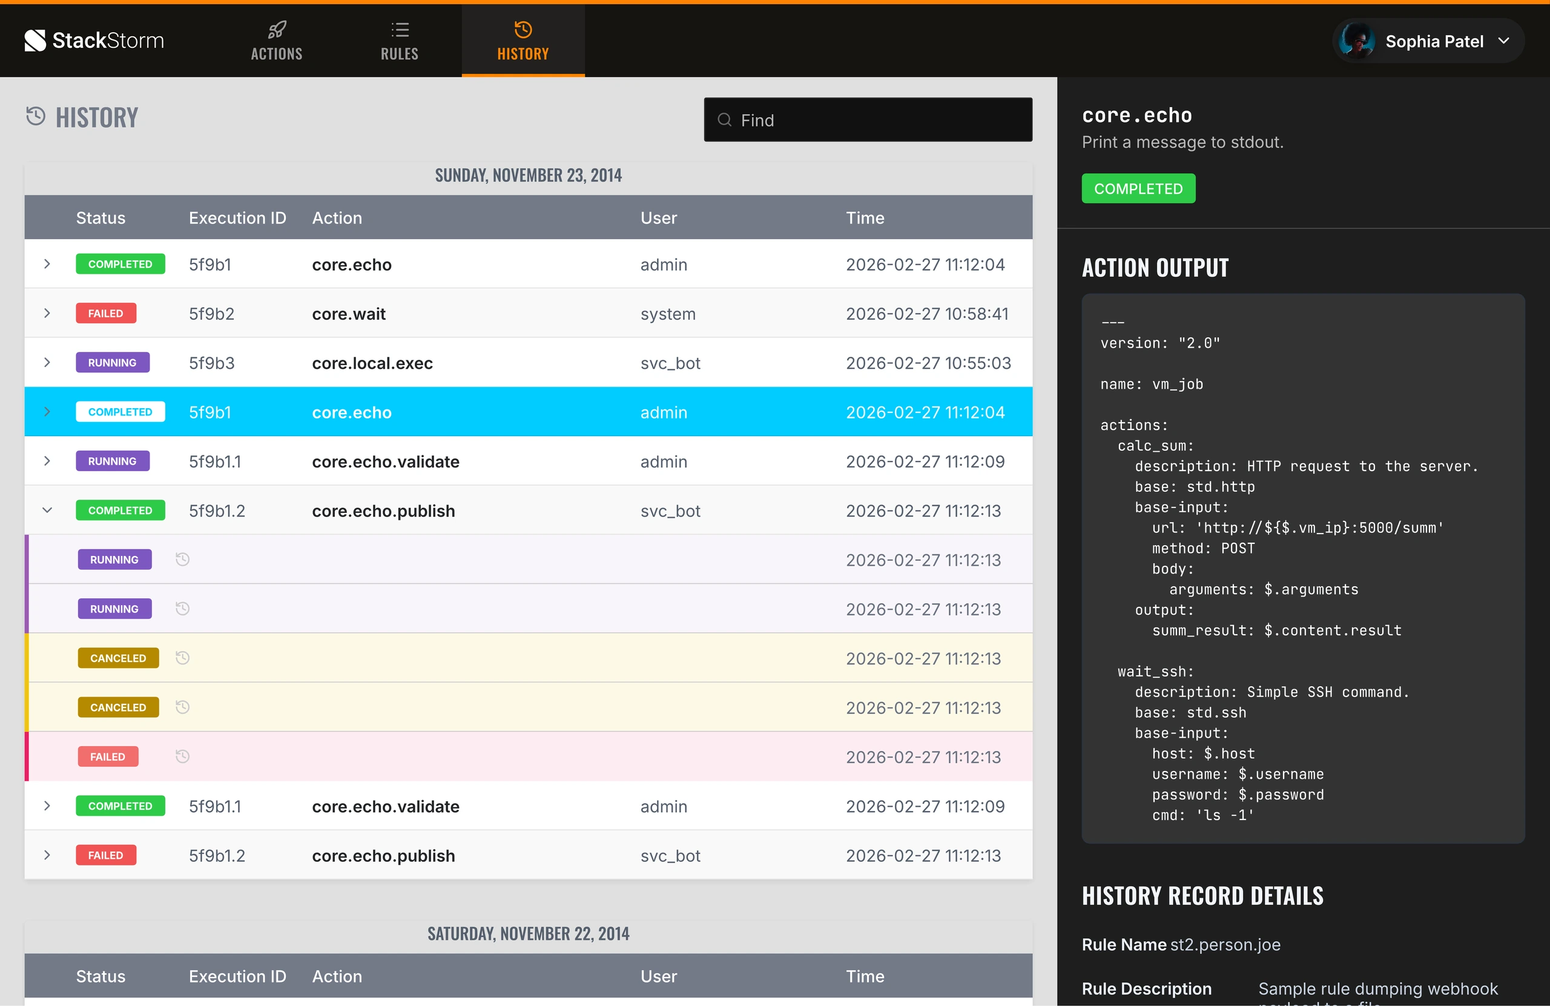Click the Rule Description label

[1147, 988]
